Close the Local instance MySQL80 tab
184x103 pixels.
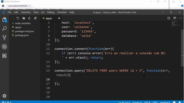click(x=29, y=6)
